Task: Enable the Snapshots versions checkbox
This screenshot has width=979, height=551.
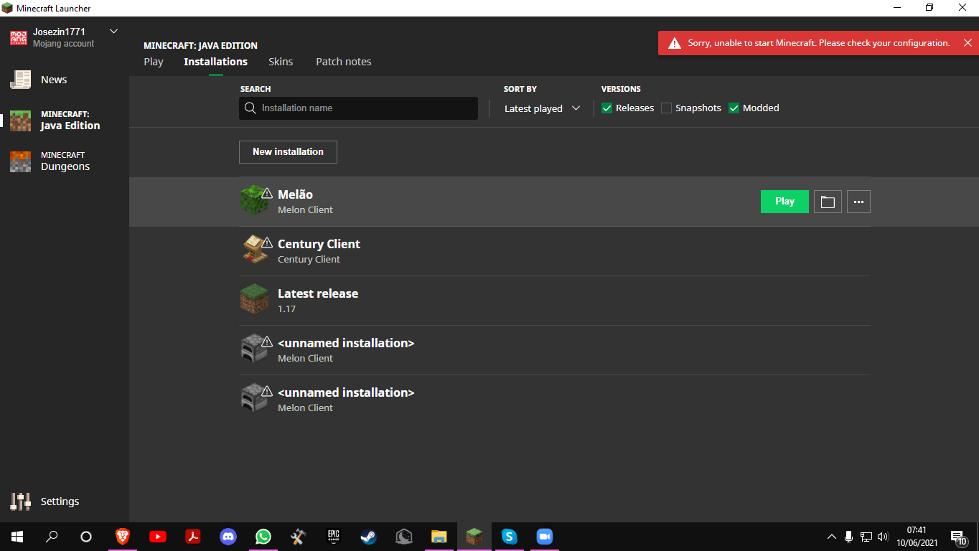Action: click(666, 108)
